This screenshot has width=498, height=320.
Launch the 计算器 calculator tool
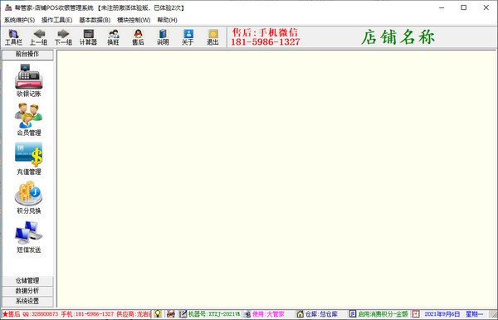click(x=88, y=37)
